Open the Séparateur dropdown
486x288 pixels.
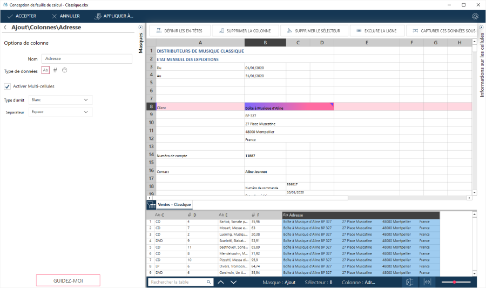[60, 112]
